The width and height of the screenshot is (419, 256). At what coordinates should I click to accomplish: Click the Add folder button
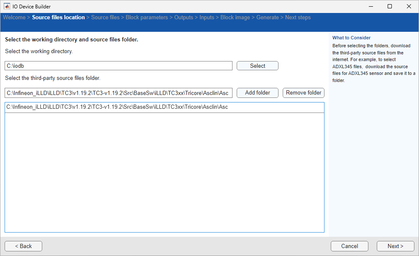coord(257,93)
